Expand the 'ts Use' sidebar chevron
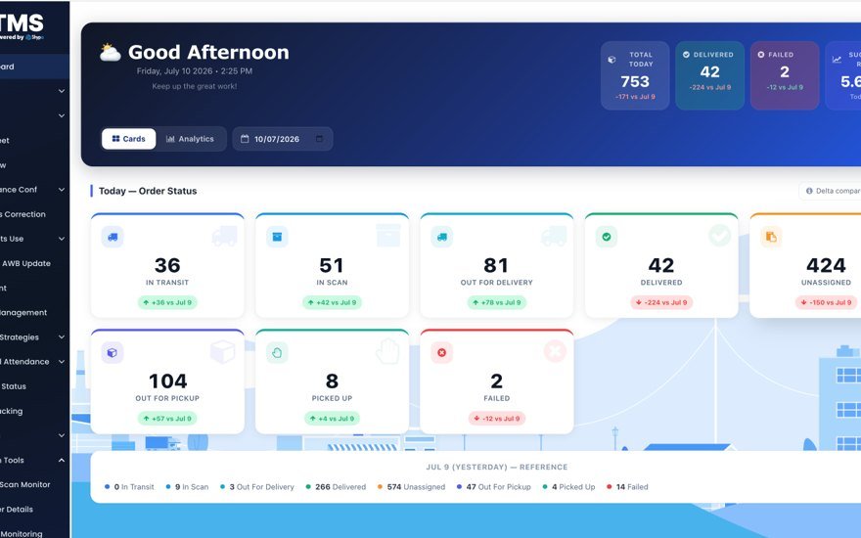Image resolution: width=861 pixels, height=538 pixels. 62,239
